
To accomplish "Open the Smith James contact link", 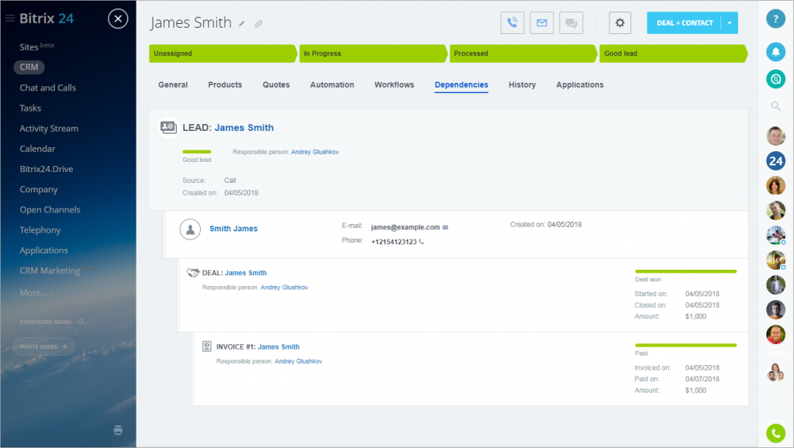I will pos(233,229).
